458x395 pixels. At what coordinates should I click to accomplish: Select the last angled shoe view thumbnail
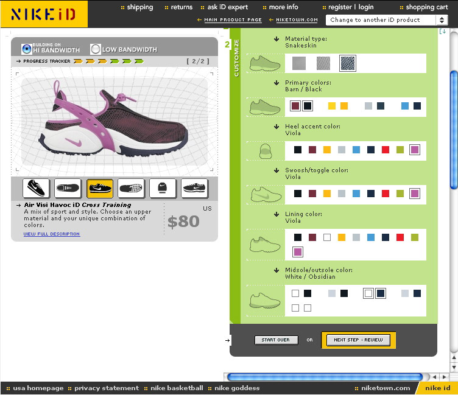[x=194, y=188]
